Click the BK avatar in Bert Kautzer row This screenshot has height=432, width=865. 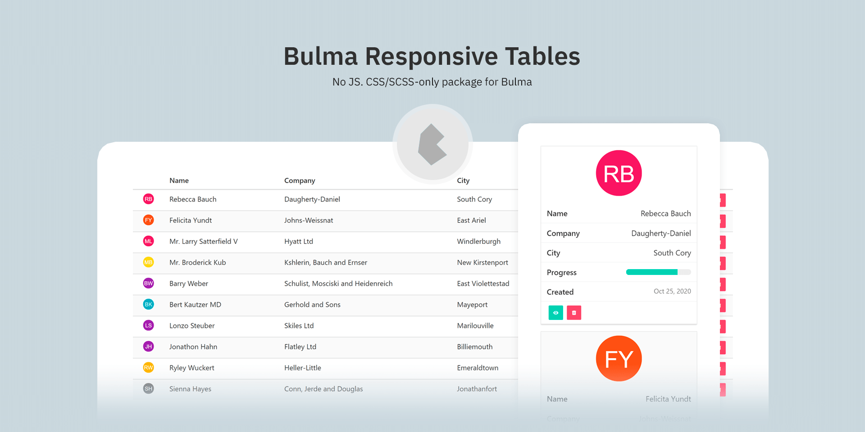[x=148, y=304]
